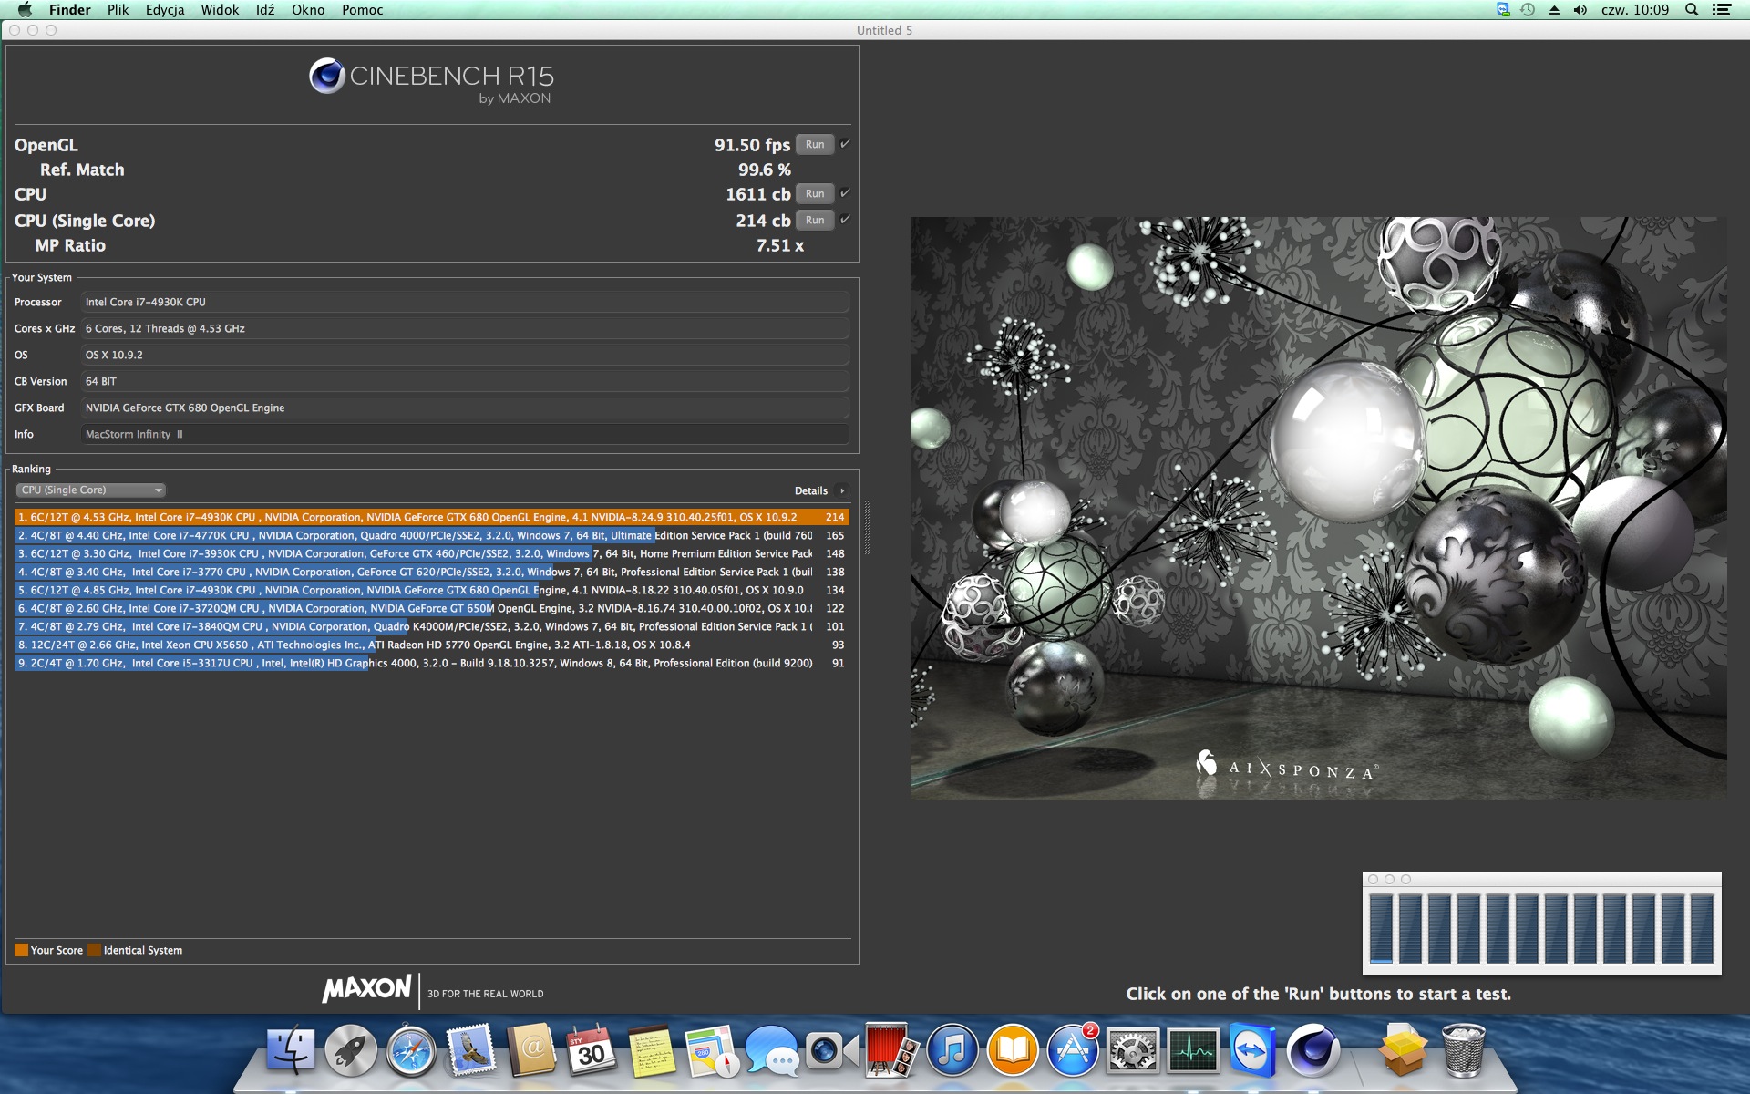Click the GFX Board field
The width and height of the screenshot is (1750, 1094).
pyautogui.click(x=465, y=408)
